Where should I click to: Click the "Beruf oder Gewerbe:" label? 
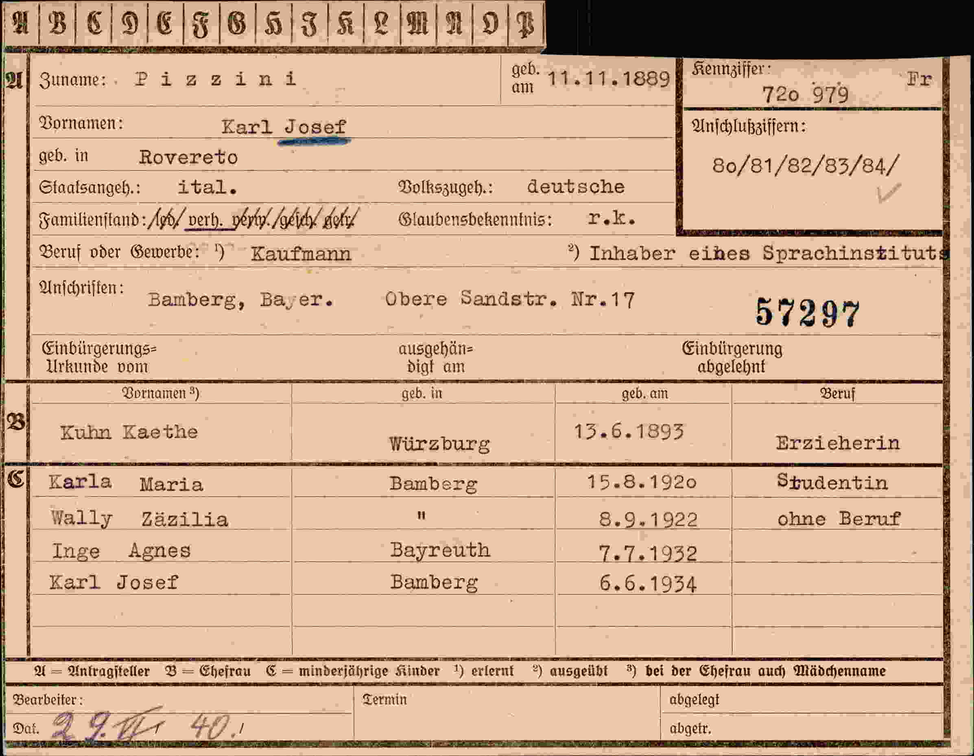tap(119, 252)
